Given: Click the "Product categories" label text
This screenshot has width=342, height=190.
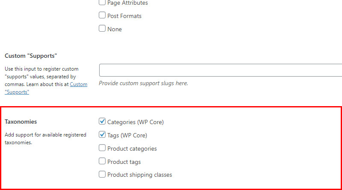Looking at the screenshot, I should tap(132, 149).
